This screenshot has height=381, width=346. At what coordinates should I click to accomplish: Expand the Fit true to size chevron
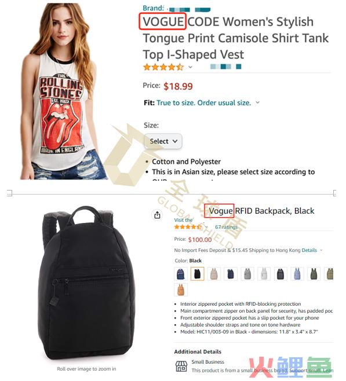(x=257, y=102)
